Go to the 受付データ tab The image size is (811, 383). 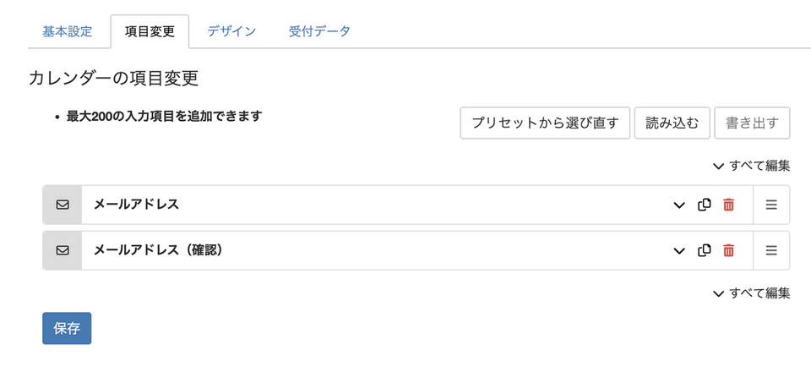319,31
